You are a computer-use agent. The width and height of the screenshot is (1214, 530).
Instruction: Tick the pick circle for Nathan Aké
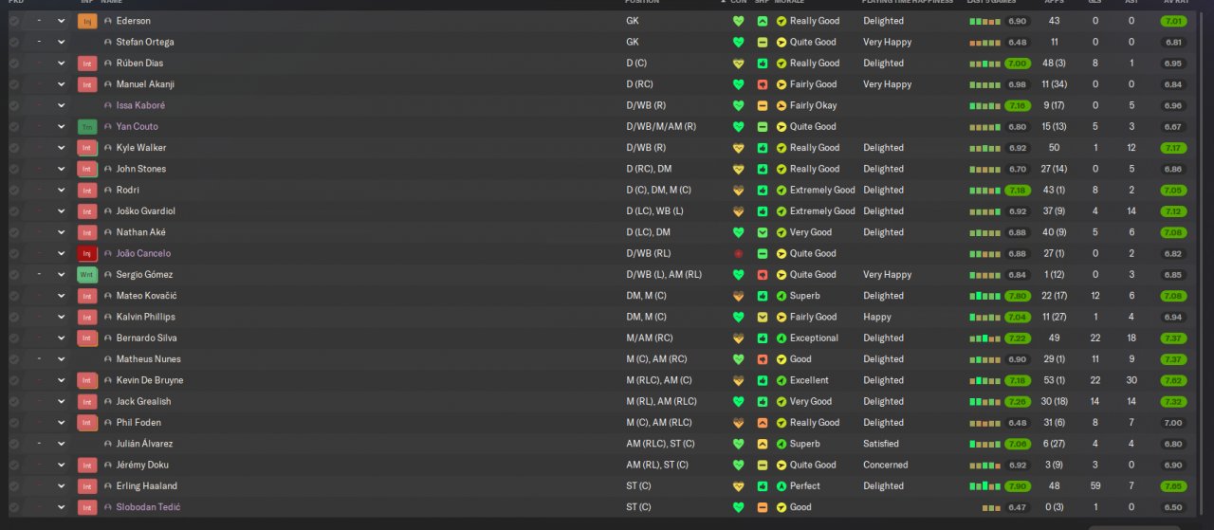pos(13,232)
